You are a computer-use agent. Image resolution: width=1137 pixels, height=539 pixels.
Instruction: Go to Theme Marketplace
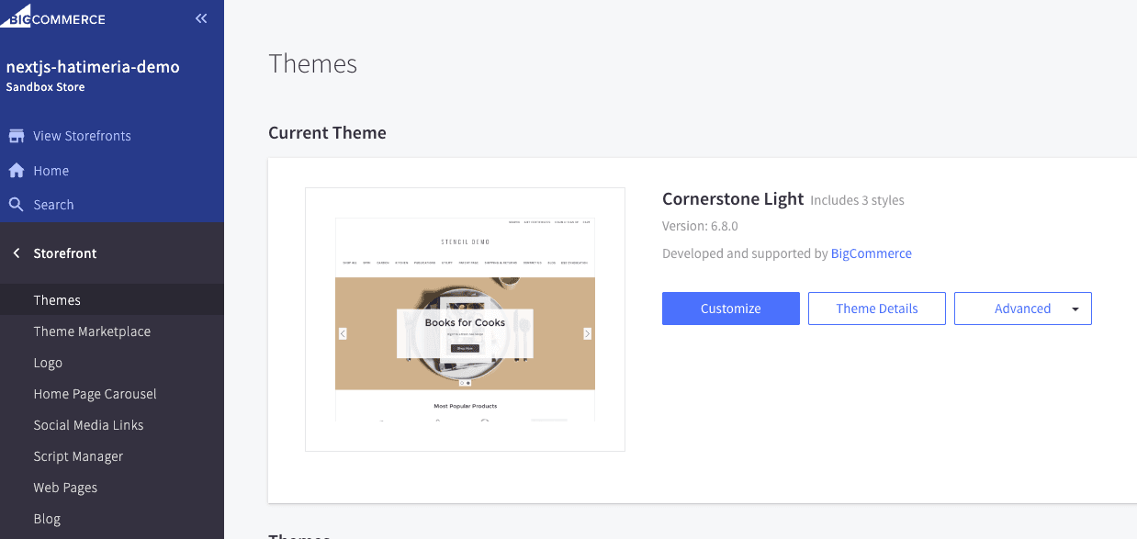[92, 331]
